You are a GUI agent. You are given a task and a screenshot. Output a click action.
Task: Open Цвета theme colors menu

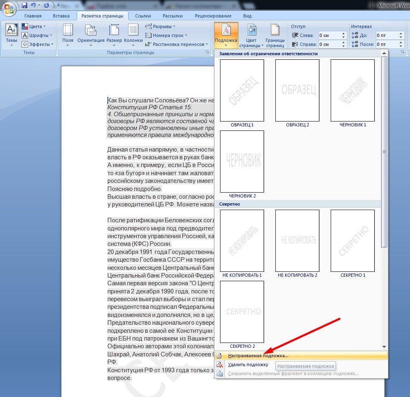pos(34,26)
